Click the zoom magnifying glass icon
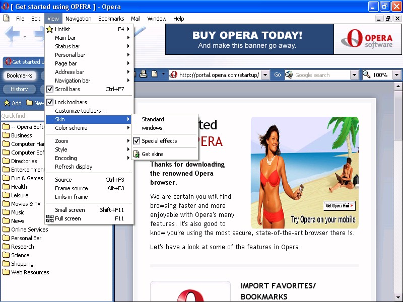This screenshot has width=403, height=302. click(x=367, y=74)
